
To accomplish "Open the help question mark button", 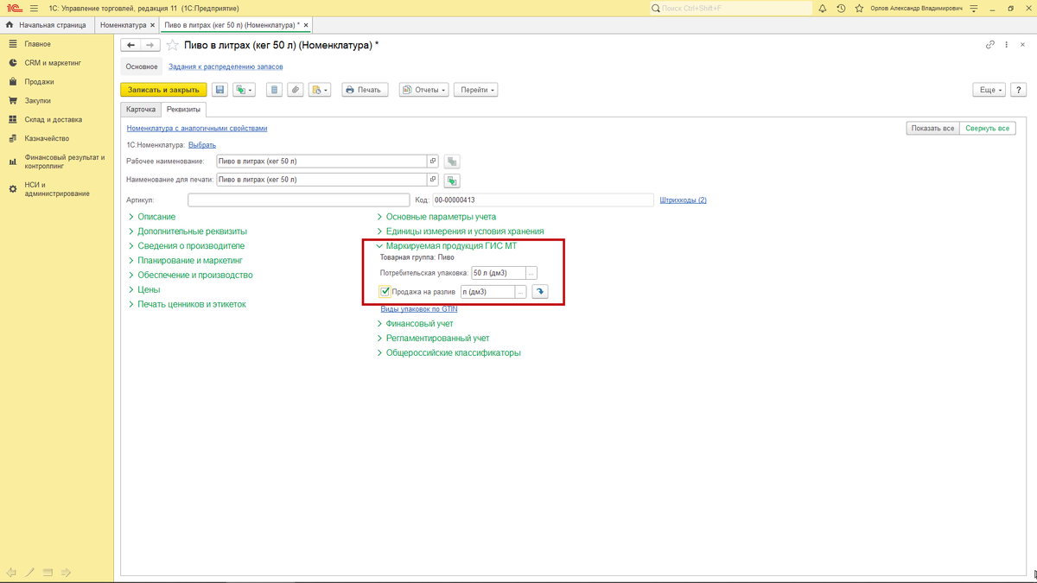I will 1018,90.
